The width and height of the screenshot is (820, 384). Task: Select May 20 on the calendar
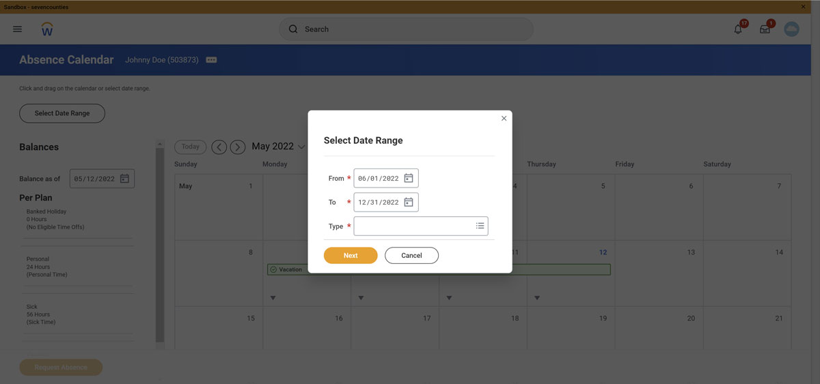coord(659,328)
